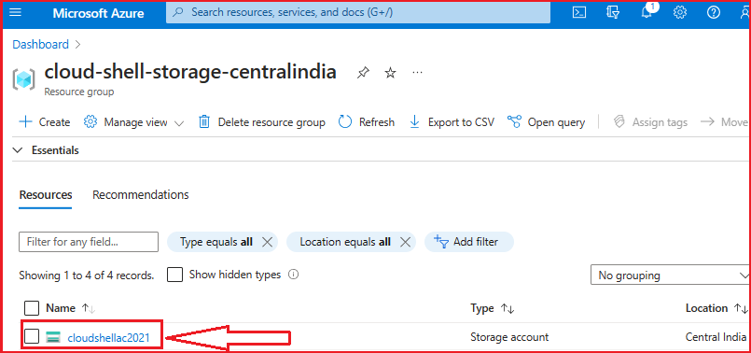This screenshot has width=751, height=353.
Task: Remove the Location equals all filter
Action: click(x=405, y=242)
